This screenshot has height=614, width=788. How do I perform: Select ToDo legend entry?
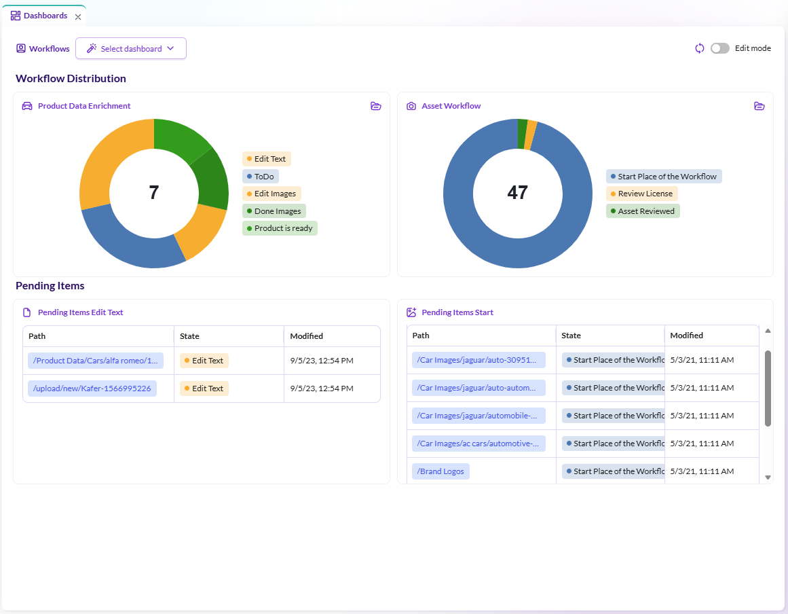261,177
